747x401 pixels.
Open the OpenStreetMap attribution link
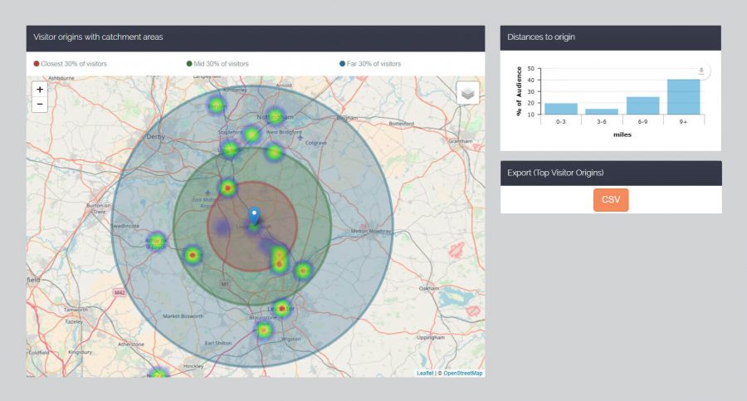point(462,374)
